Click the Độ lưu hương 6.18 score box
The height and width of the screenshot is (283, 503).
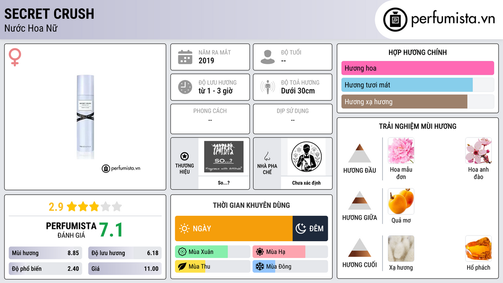point(125,253)
